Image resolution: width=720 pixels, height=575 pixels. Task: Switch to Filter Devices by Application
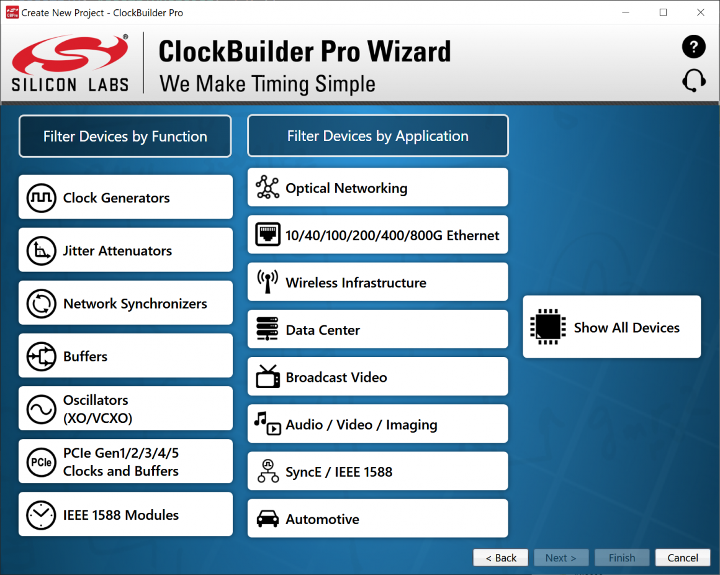point(377,135)
